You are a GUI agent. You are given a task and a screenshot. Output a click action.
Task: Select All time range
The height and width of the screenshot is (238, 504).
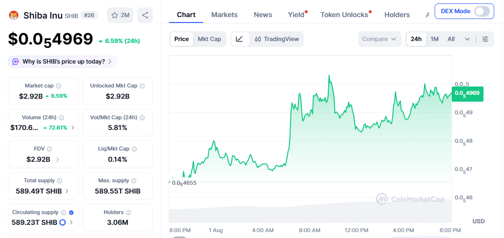(451, 39)
